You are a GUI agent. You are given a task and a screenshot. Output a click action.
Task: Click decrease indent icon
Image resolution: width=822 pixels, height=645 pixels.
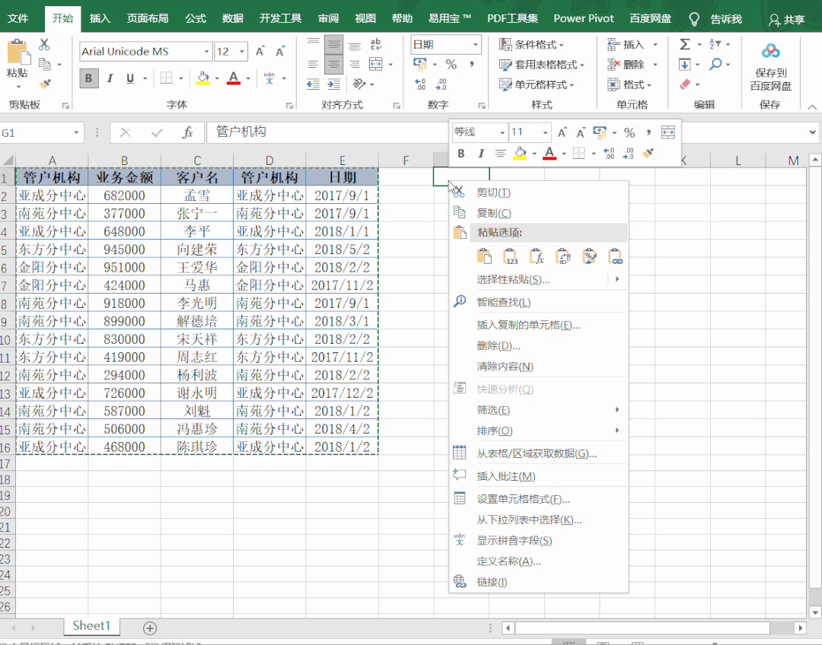click(x=313, y=84)
